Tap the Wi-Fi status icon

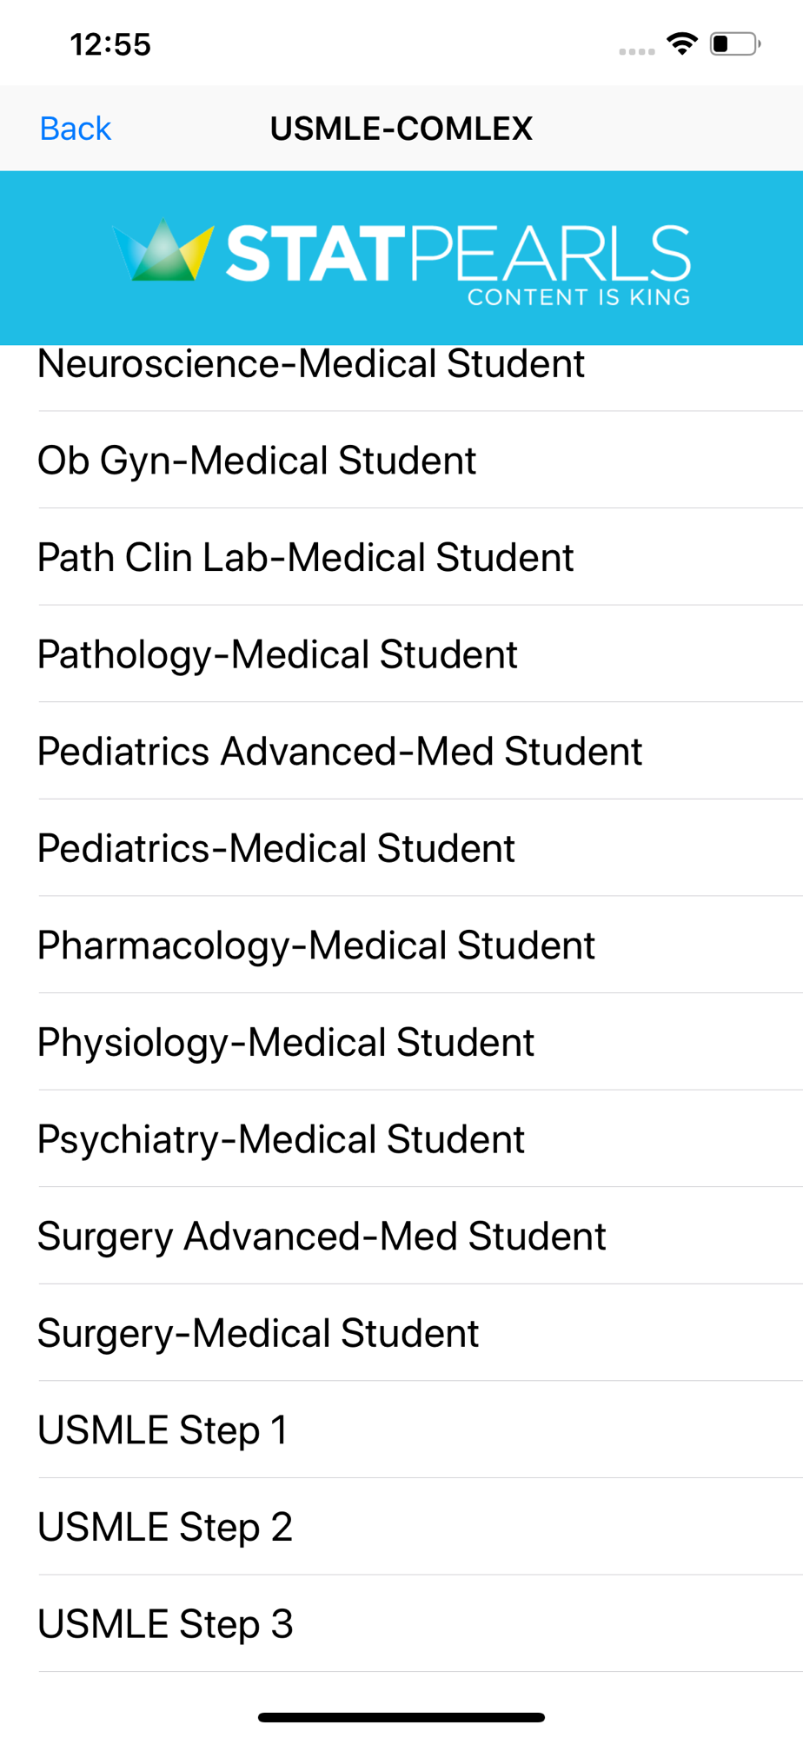(x=682, y=43)
